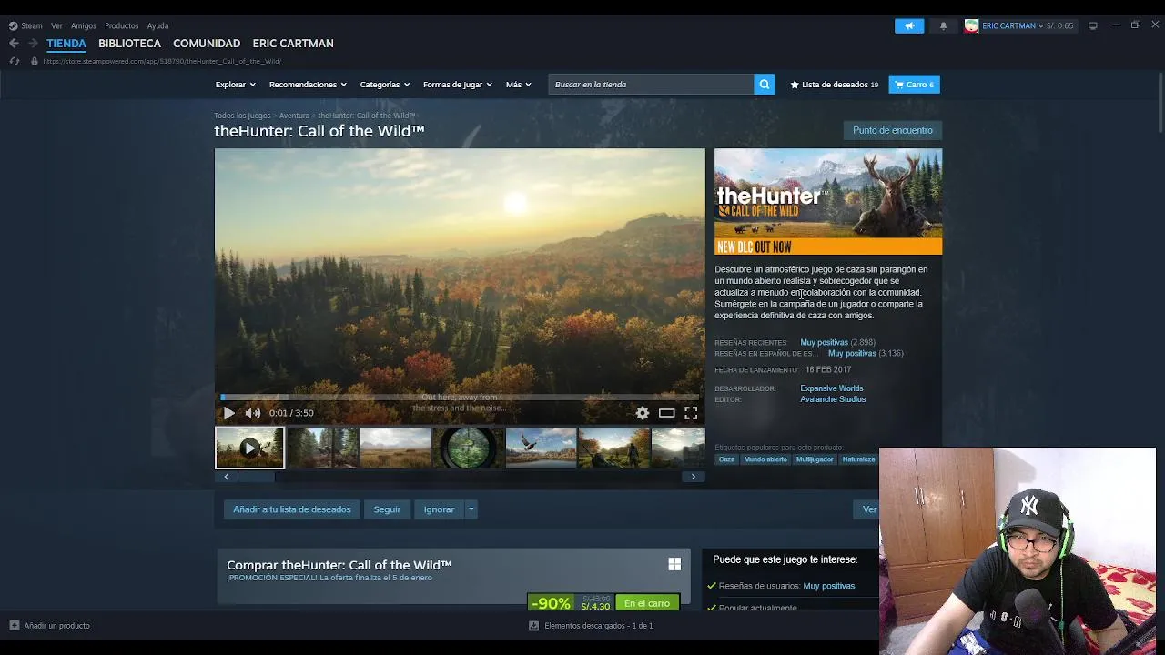Click Muy positivas recent reviews summary
Viewport: 1165px width, 655px height.
pos(824,342)
